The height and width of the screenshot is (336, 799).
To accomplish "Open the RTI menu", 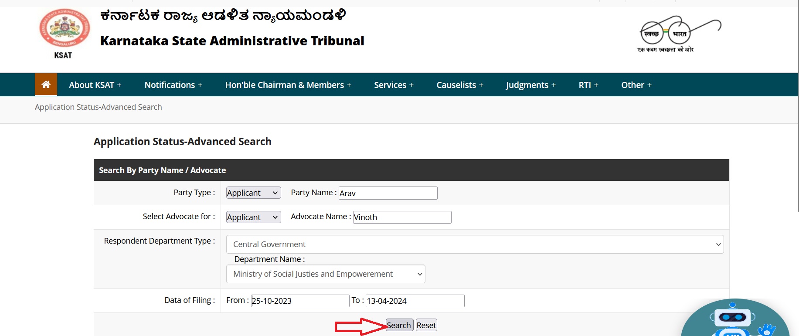I will 588,85.
